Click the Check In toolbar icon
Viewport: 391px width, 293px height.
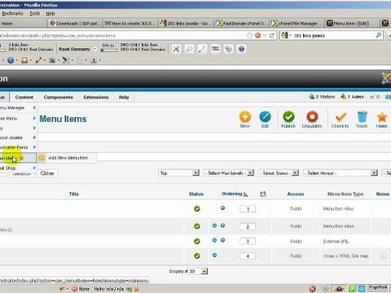coord(340,120)
